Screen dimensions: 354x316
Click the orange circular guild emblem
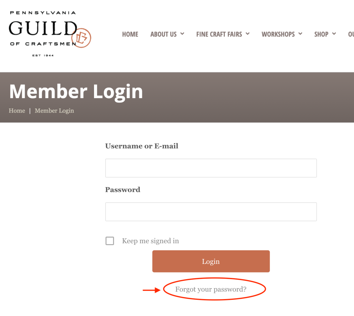click(81, 38)
